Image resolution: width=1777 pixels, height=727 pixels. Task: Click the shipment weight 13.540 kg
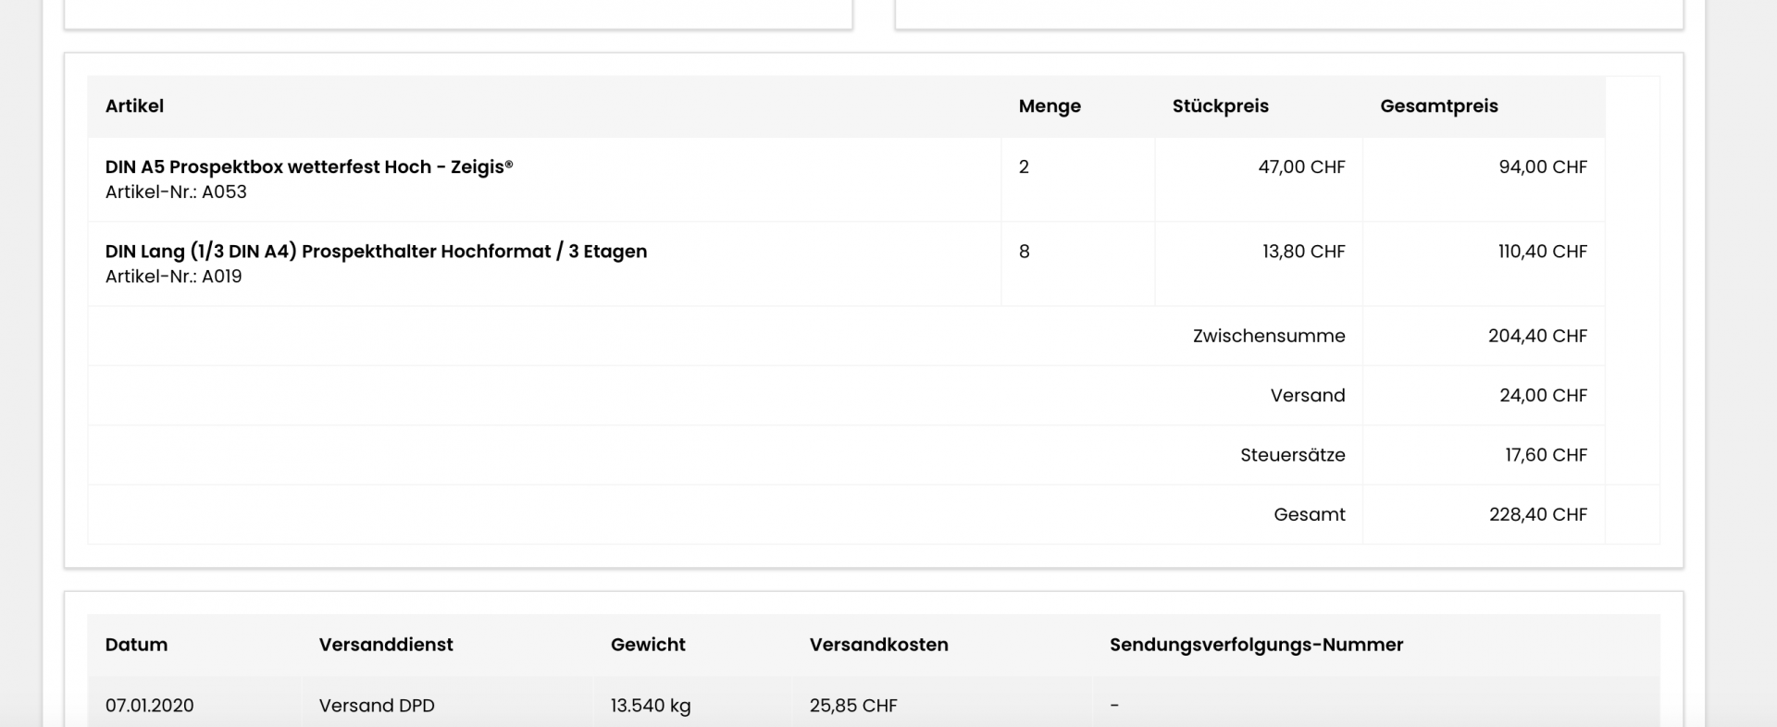(x=650, y=706)
